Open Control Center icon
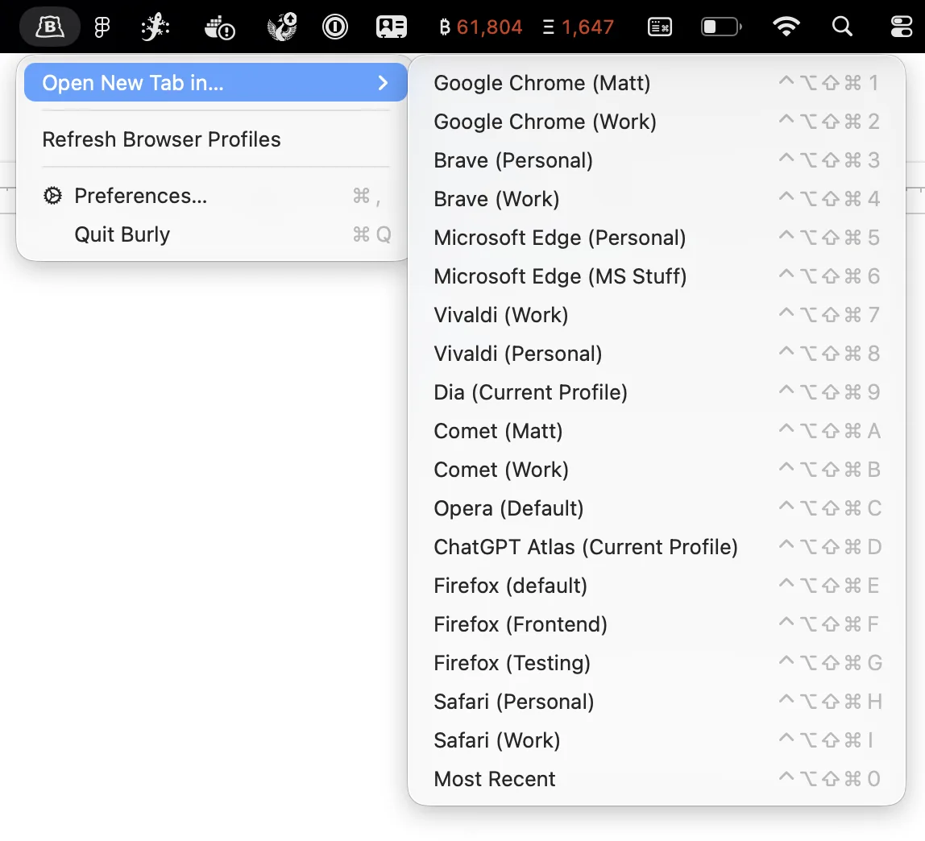This screenshot has width=925, height=841. pyautogui.click(x=901, y=27)
